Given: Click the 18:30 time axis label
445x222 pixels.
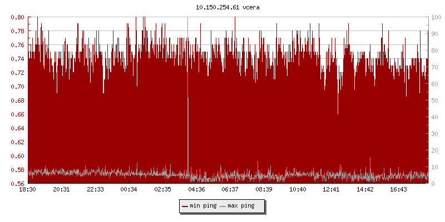Looking at the screenshot, I should [x=28, y=190].
